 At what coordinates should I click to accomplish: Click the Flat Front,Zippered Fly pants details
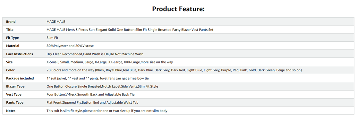click(92, 103)
